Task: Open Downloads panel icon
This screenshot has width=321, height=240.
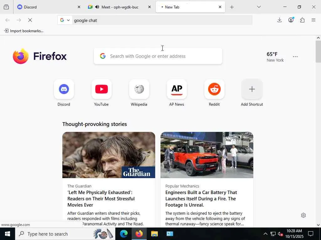Action: click(x=279, y=20)
